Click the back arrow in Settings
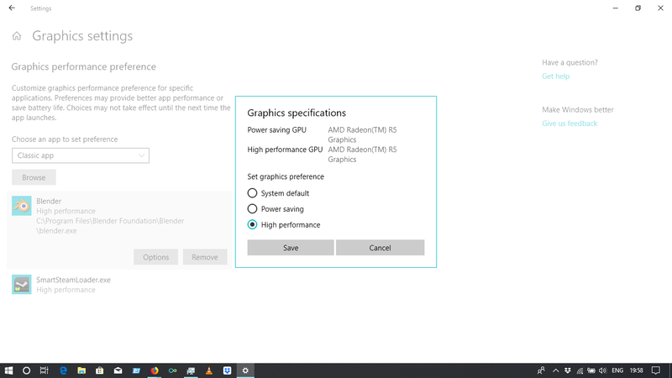This screenshot has height=378, width=672. click(12, 8)
